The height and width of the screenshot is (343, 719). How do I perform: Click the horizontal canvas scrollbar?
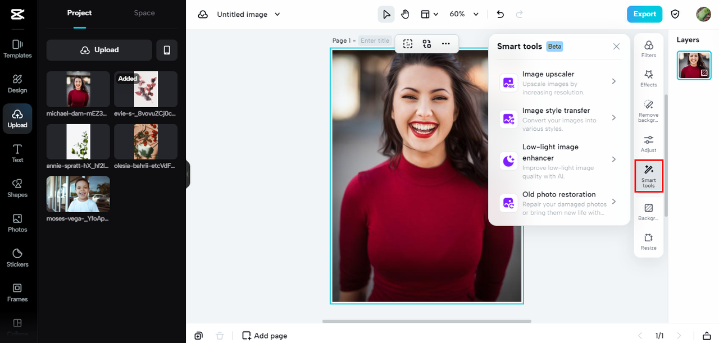click(426, 321)
